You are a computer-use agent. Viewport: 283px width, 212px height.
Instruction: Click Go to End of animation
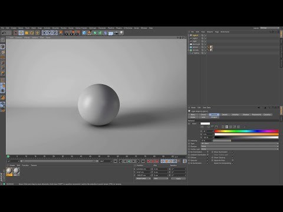(143, 161)
